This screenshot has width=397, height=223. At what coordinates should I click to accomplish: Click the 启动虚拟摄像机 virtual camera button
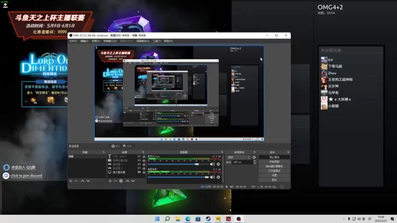[274, 167]
